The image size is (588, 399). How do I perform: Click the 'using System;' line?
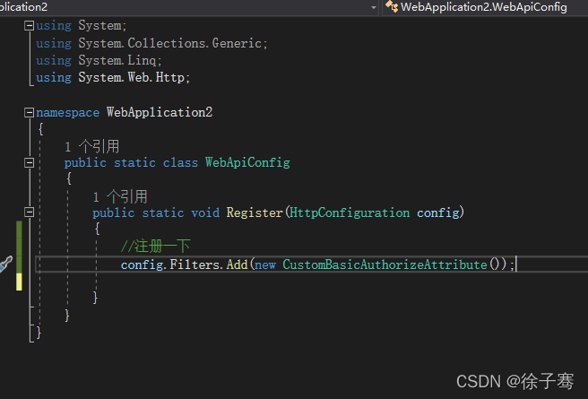pos(82,25)
